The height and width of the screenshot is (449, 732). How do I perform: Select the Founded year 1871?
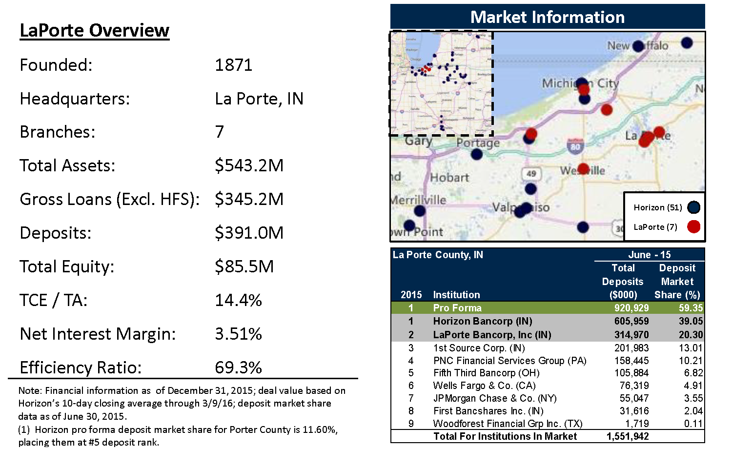pos(234,65)
